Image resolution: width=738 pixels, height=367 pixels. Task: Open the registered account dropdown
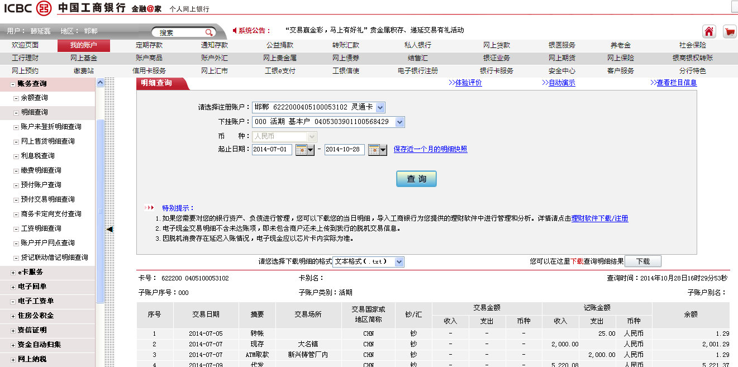tap(380, 107)
